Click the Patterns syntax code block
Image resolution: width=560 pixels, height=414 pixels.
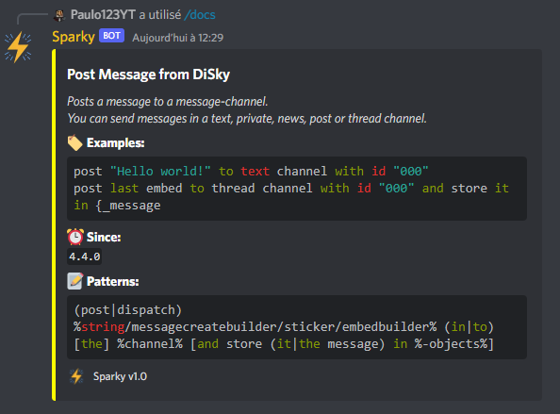(297, 327)
